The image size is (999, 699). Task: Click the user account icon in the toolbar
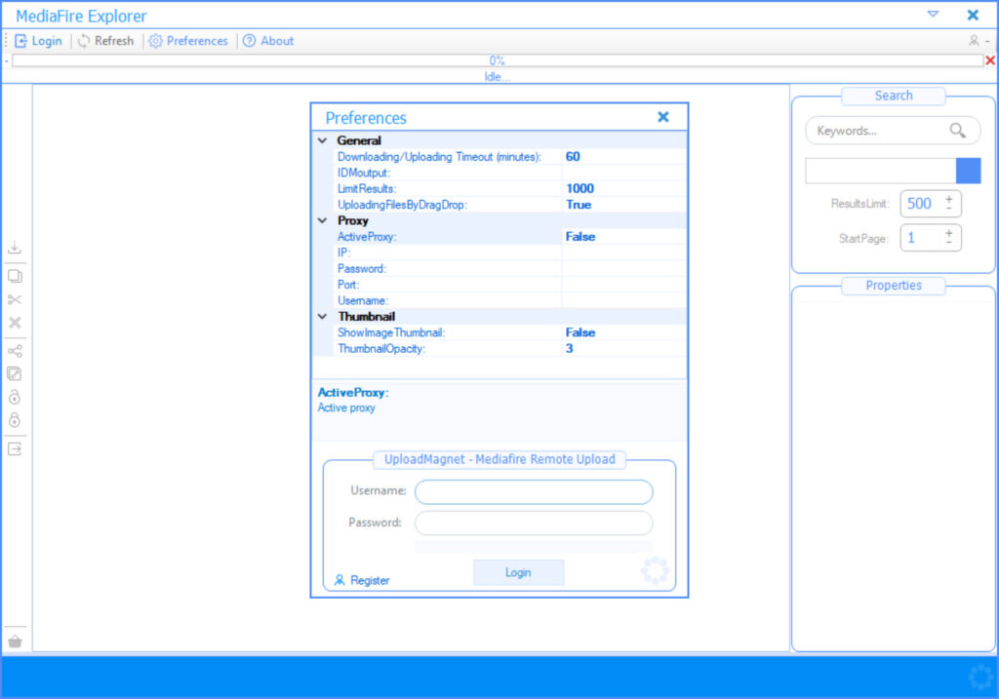tap(974, 41)
